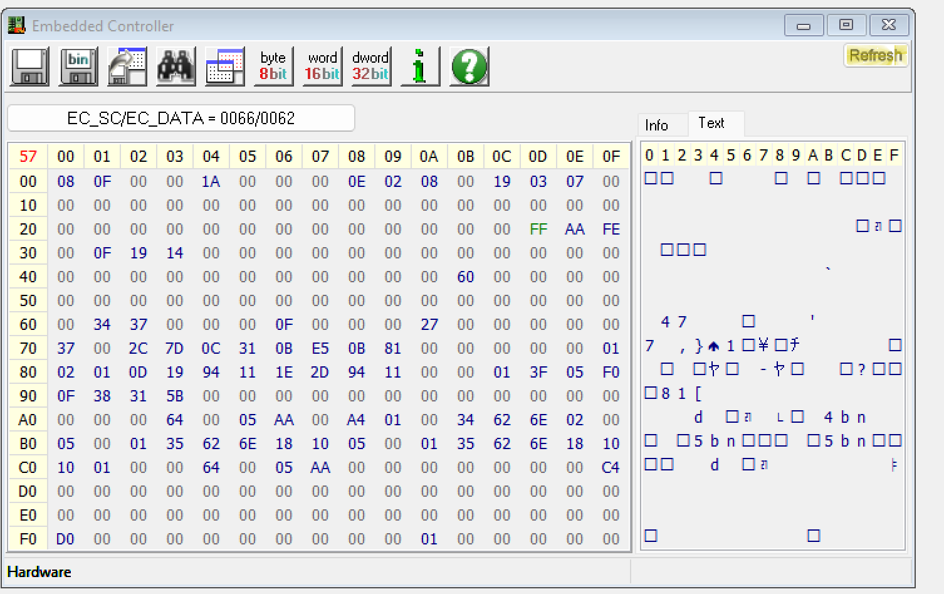
Task: Click the Refresh button
Action: [x=876, y=55]
